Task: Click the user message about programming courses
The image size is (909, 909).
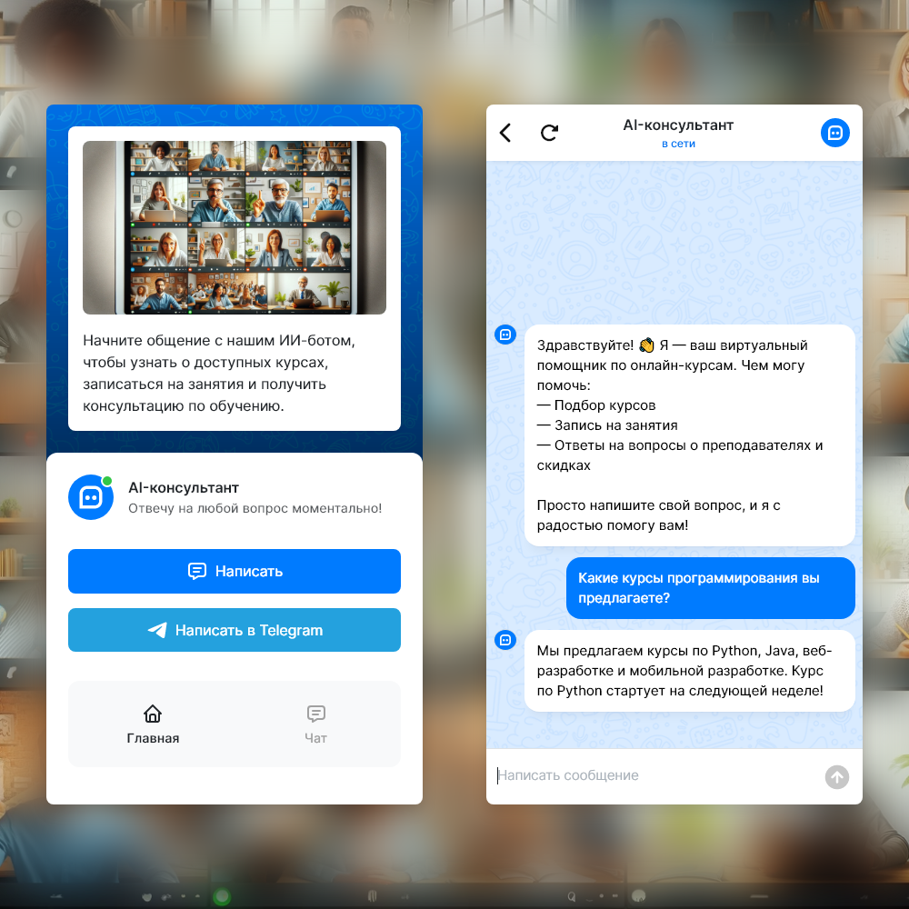Action: pyautogui.click(x=710, y=588)
